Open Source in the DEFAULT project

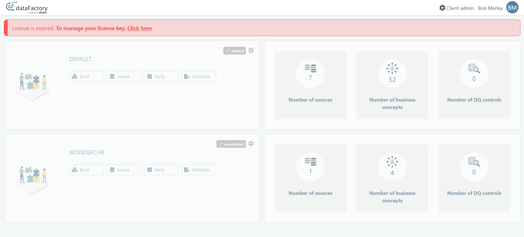124,77
